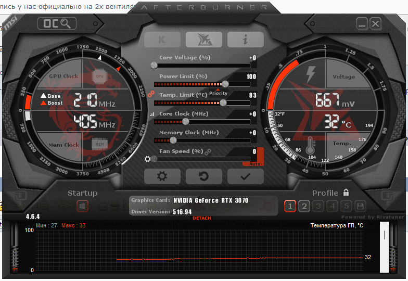
Task: Click the graphics card name NVIDIA GeForce RTX 3070
Action: point(211,200)
